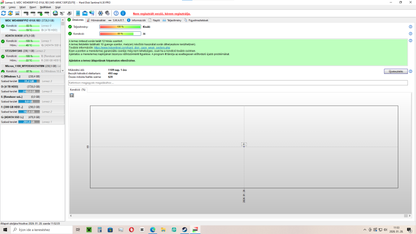Switch to the Figyelmeztetések tab

tap(197, 20)
